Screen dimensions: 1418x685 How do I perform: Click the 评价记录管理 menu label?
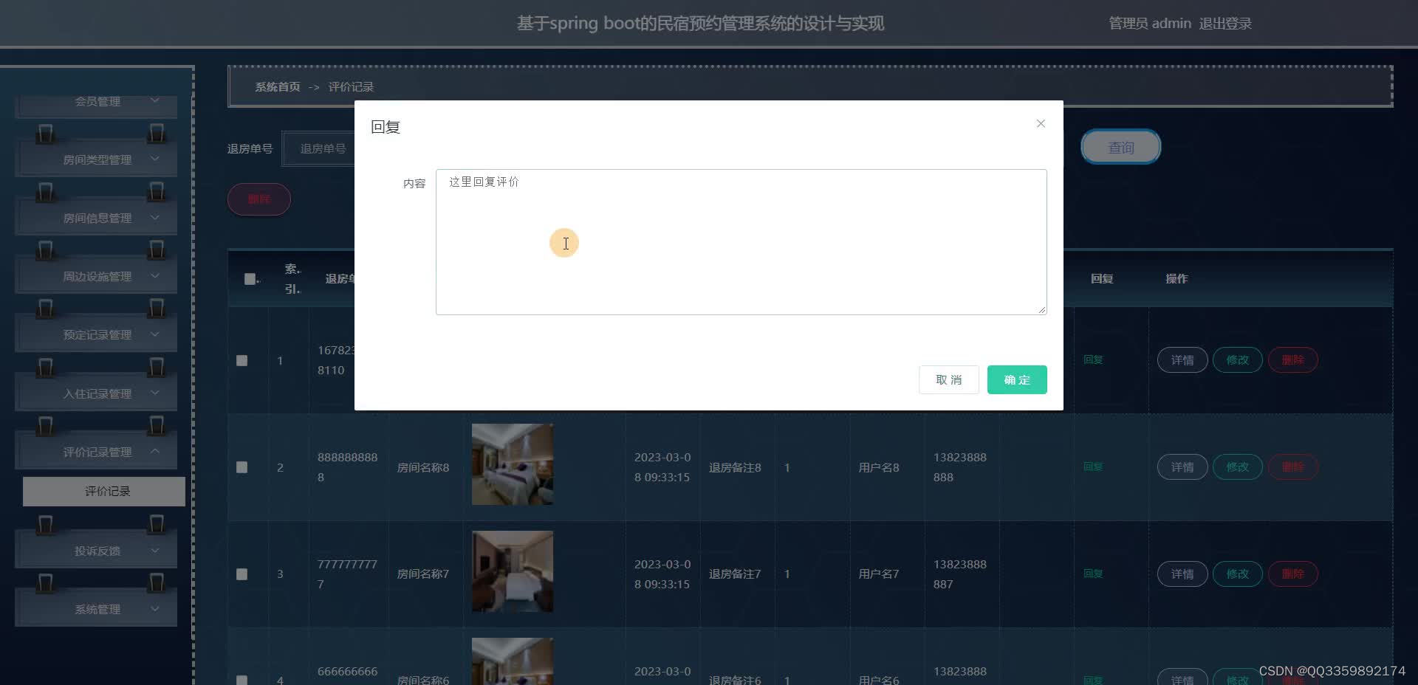click(x=97, y=452)
